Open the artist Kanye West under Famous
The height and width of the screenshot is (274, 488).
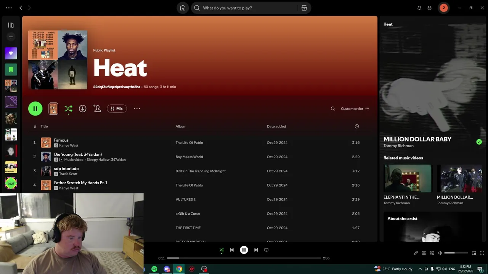click(69, 145)
